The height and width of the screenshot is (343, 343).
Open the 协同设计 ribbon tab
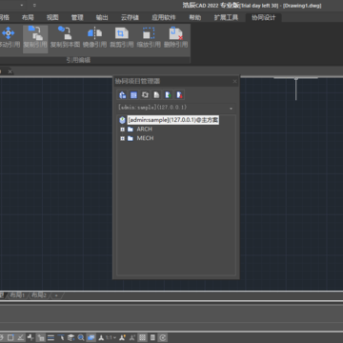coord(264,17)
